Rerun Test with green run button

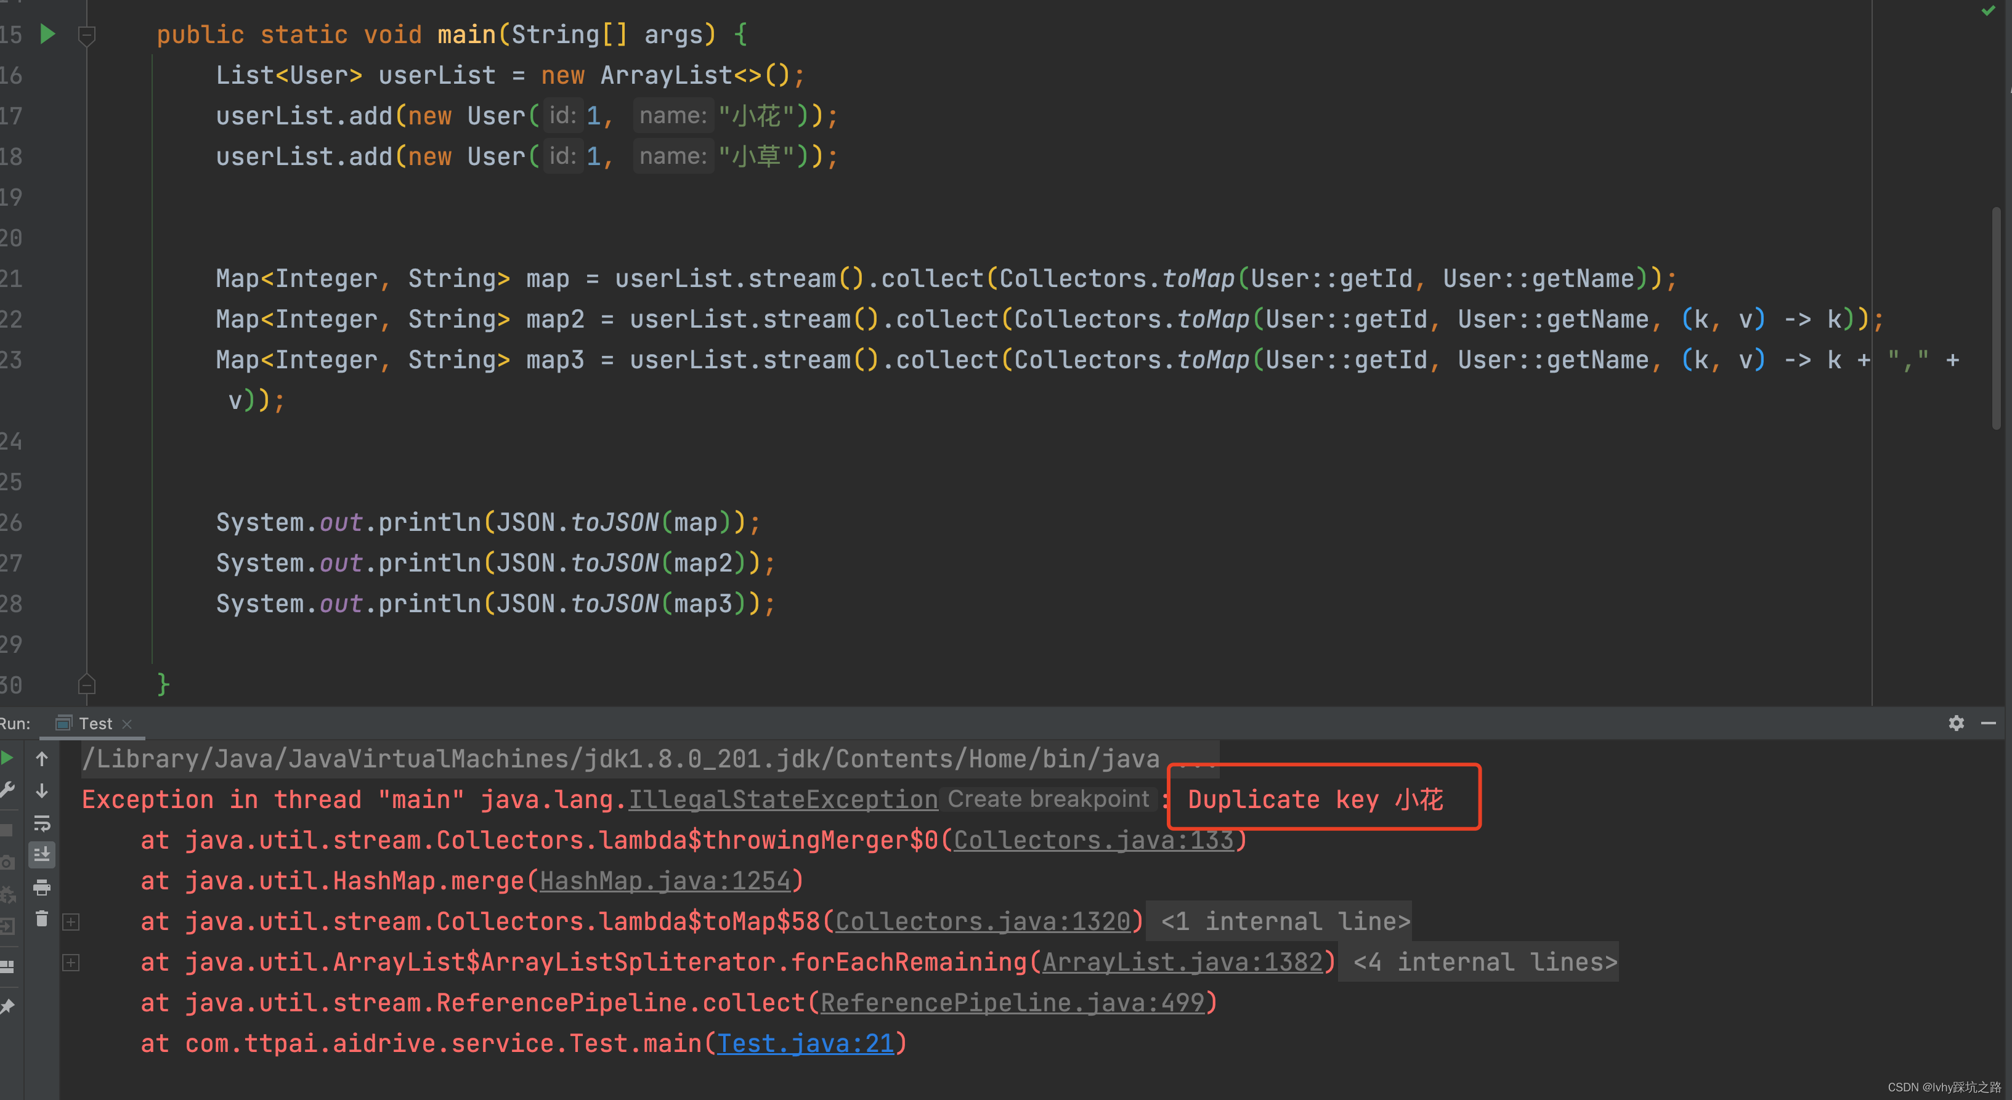click(6, 758)
